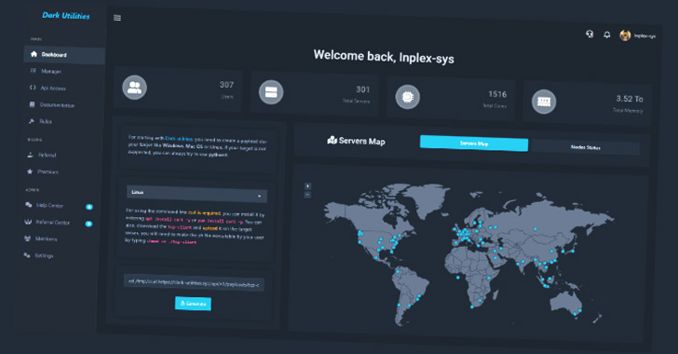Click the Total Memory RAM icon
678x354 pixels.
(544, 102)
